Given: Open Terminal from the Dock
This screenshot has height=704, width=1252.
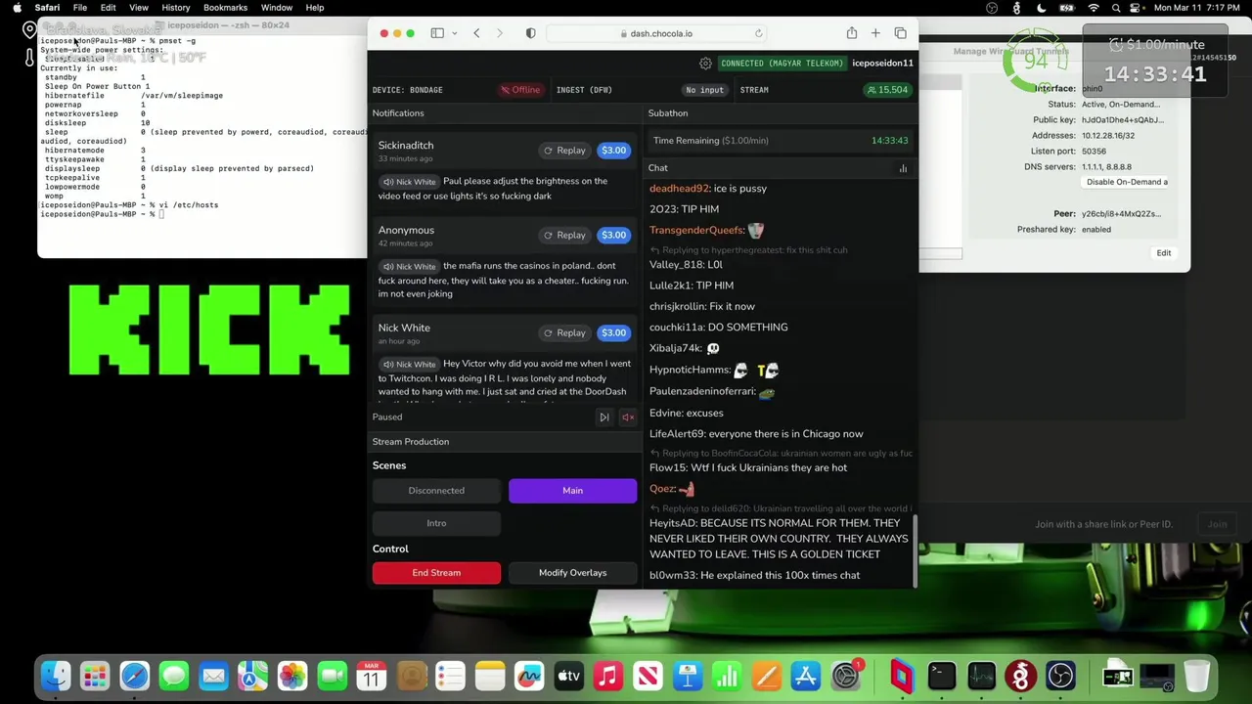Looking at the screenshot, I should [942, 676].
